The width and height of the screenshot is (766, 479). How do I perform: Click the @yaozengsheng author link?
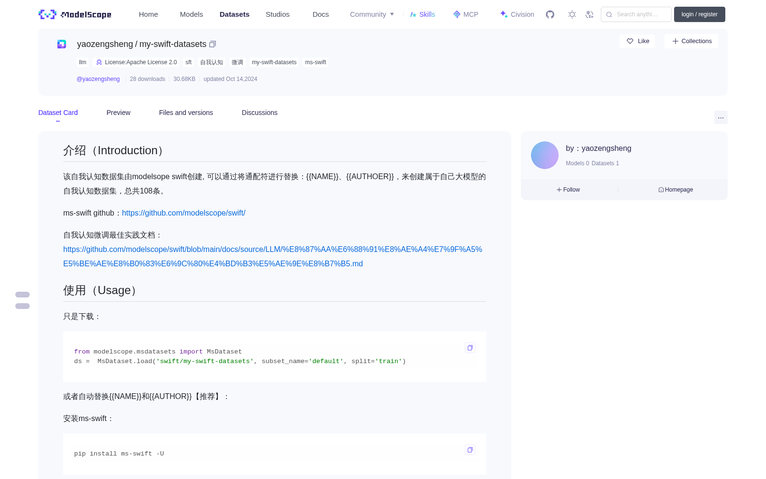pos(98,79)
